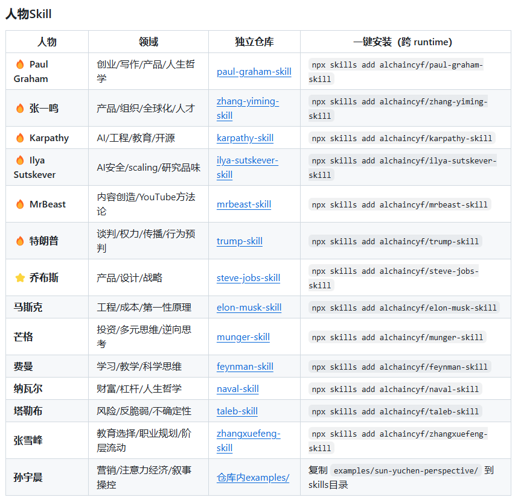
Task: Click the elon-musk-skill install command
Action: (404, 308)
